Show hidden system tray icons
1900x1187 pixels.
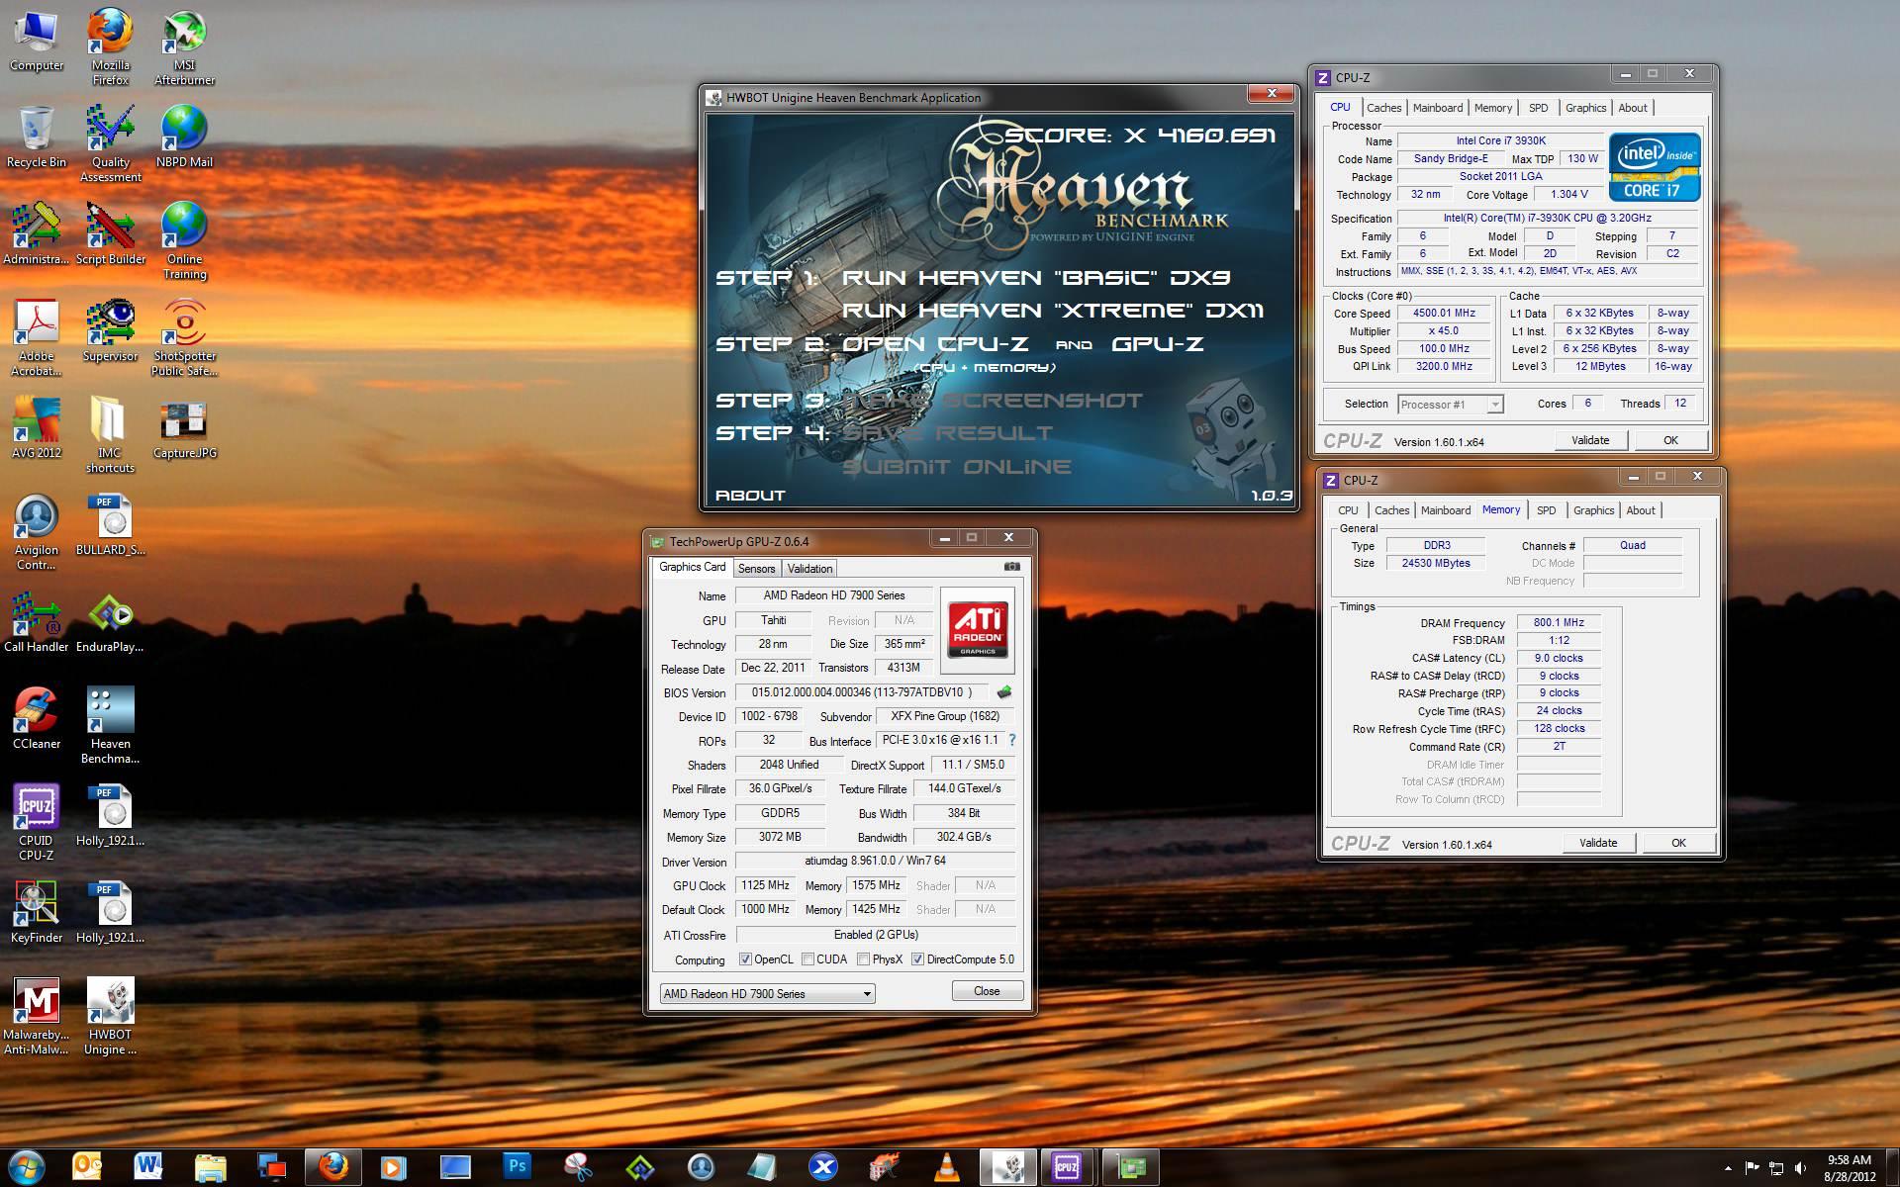click(x=1728, y=1168)
